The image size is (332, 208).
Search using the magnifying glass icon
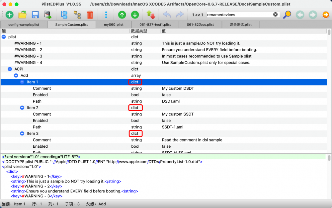tap(287, 15)
